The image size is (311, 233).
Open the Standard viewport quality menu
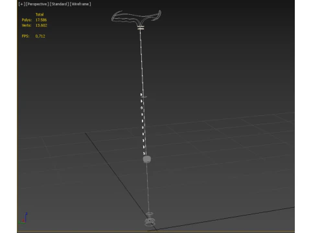click(x=59, y=4)
